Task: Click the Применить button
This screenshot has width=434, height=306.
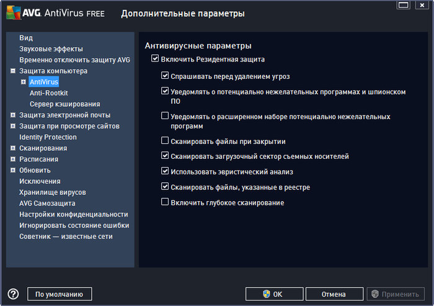Action: tap(396, 294)
